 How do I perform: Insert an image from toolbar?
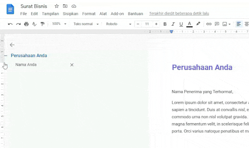tap(224, 24)
